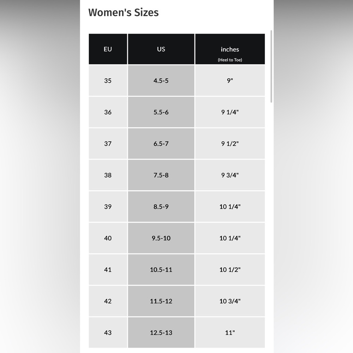353x353 pixels.
Task: Click US size 10.5-11 cell
Action: [x=161, y=270]
